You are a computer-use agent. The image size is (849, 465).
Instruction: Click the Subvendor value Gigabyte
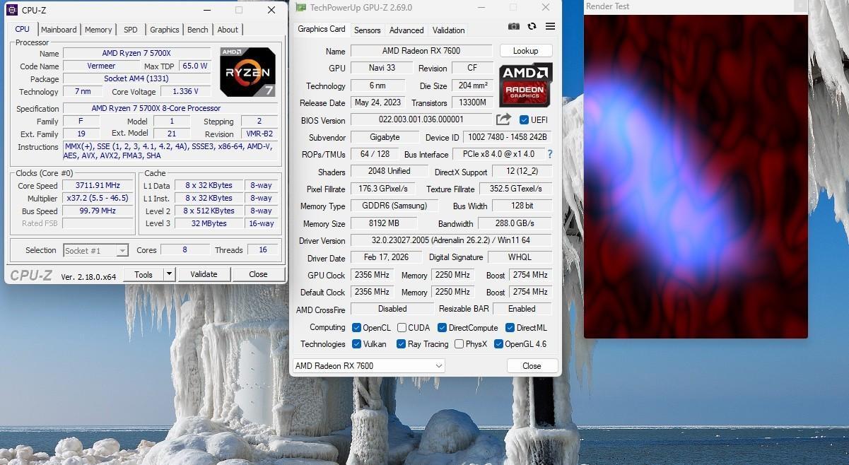385,137
